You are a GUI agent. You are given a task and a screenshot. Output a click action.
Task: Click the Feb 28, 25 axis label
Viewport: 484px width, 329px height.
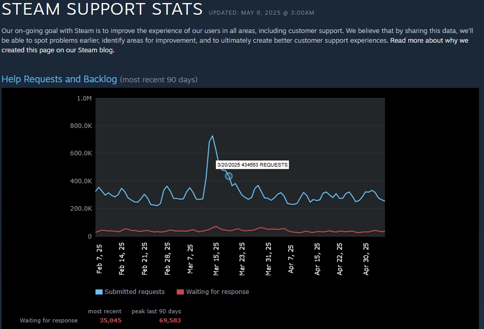167,258
